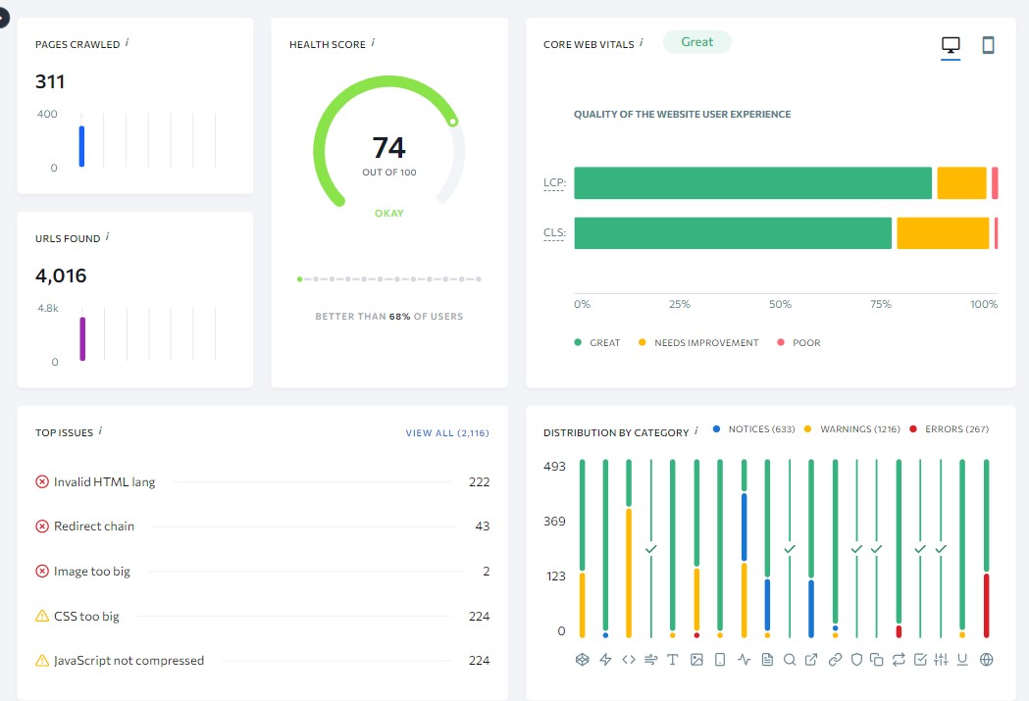
Task: Select the underline U category icon
Action: [x=962, y=660]
